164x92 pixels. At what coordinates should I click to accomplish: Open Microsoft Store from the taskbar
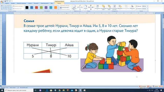point(51,90)
